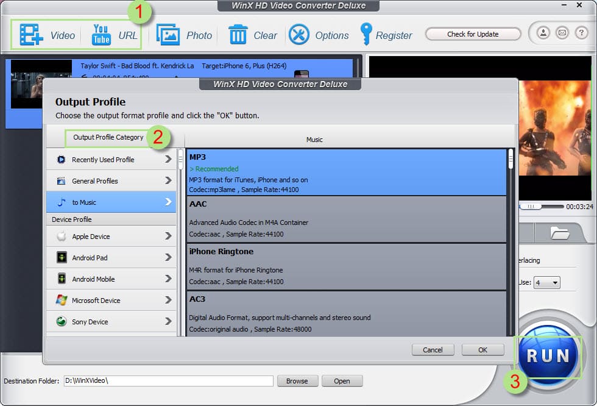Select General Profiles category label
This screenshot has width=597, height=406.
click(x=95, y=181)
